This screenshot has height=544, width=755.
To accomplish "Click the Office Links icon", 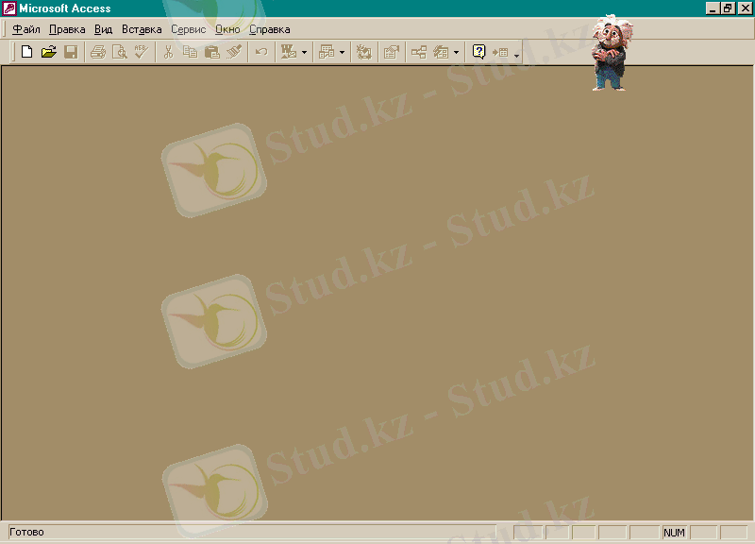I will pos(289,52).
